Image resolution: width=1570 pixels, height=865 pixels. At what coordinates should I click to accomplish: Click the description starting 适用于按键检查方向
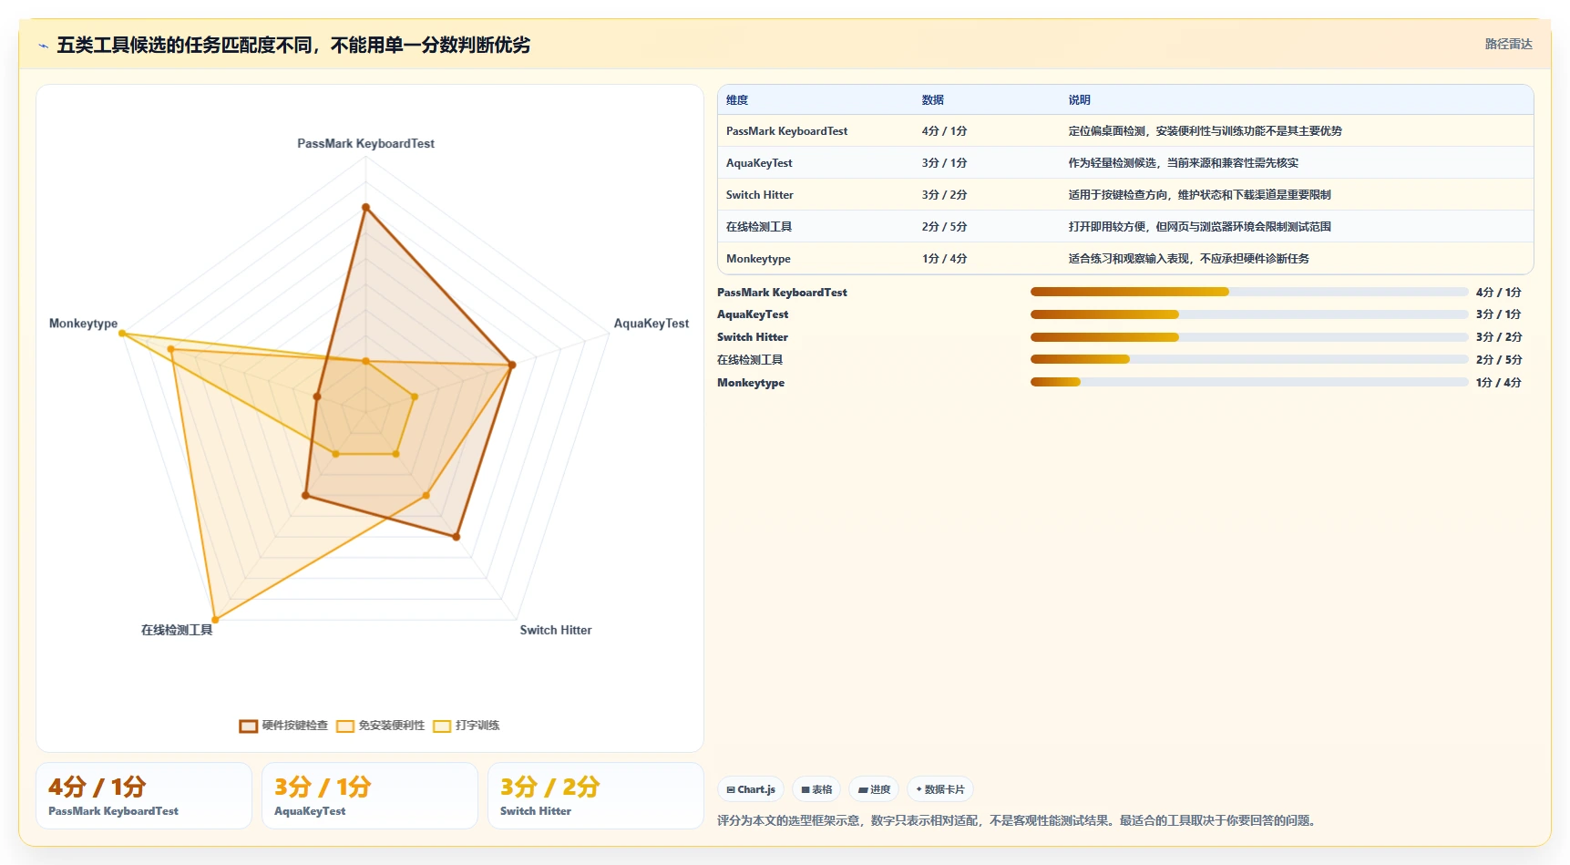point(1199,195)
